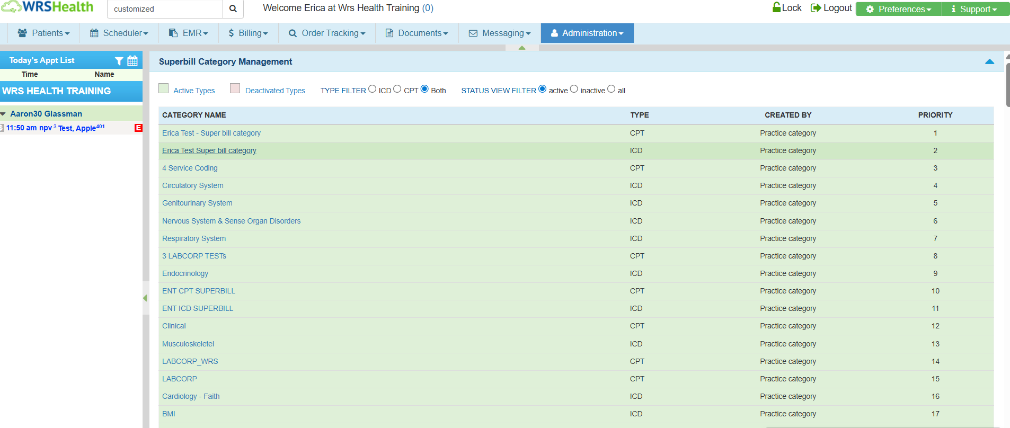1010x428 pixels.
Task: Open the Circulatory System category link
Action: [193, 185]
